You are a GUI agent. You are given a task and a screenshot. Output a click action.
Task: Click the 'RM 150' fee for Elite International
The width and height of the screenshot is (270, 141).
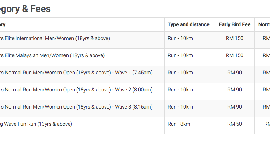click(235, 38)
